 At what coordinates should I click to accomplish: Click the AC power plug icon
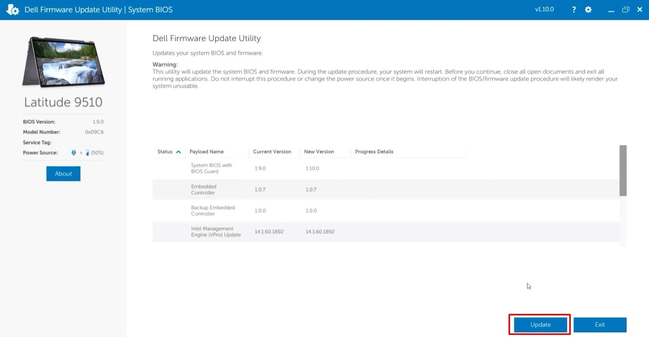coord(74,153)
